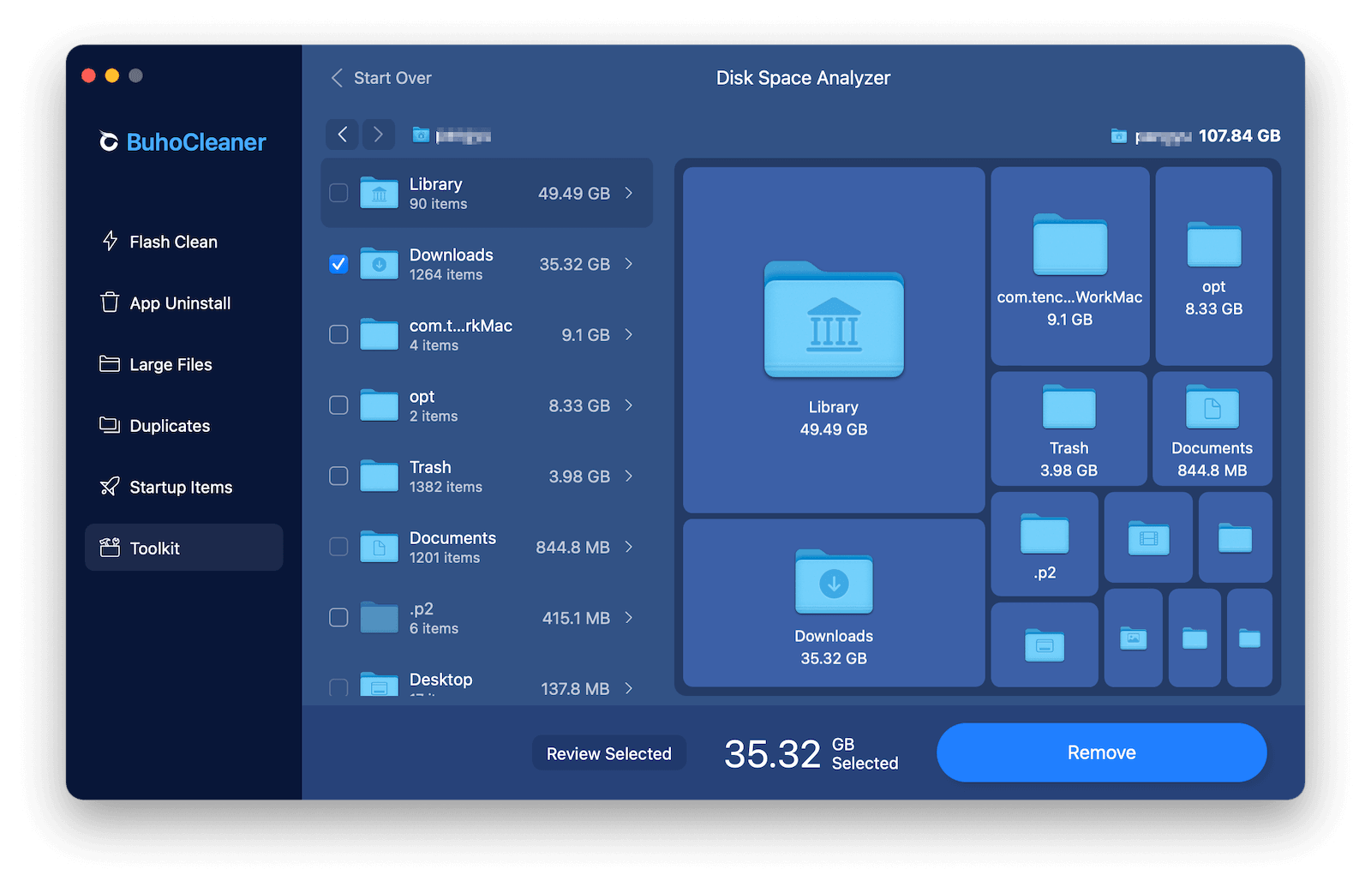Click the 49.49 GB size in Library row
1371x887 pixels.
click(574, 194)
